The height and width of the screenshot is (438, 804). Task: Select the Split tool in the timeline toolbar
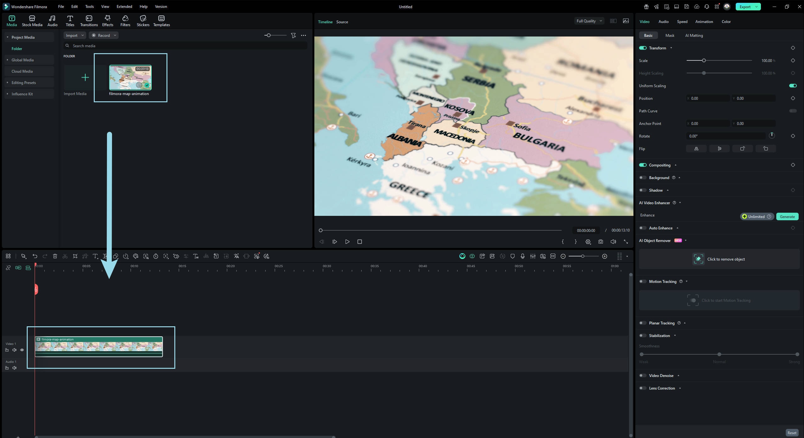(65, 256)
